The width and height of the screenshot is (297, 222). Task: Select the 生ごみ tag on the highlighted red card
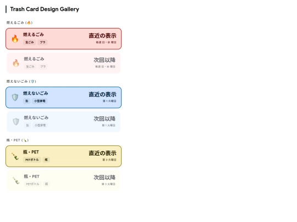29,42
